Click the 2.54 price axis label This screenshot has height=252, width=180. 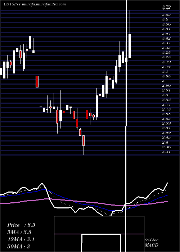(166, 128)
